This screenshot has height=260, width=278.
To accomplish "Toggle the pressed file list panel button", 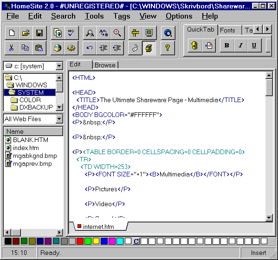I will pyautogui.click(x=149, y=48).
